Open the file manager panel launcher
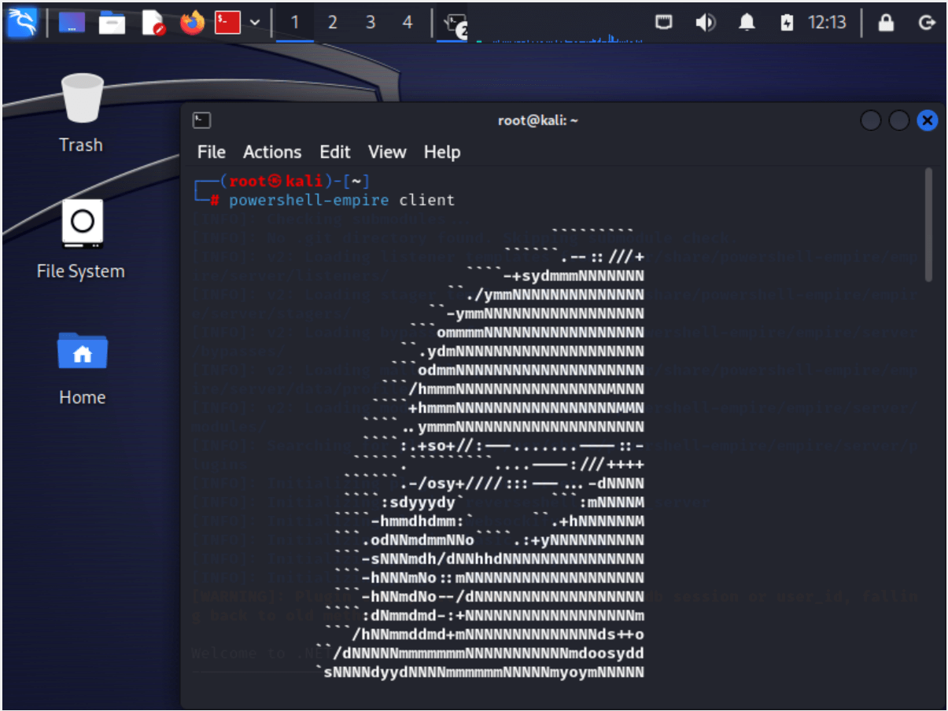The width and height of the screenshot is (948, 711). click(112, 23)
